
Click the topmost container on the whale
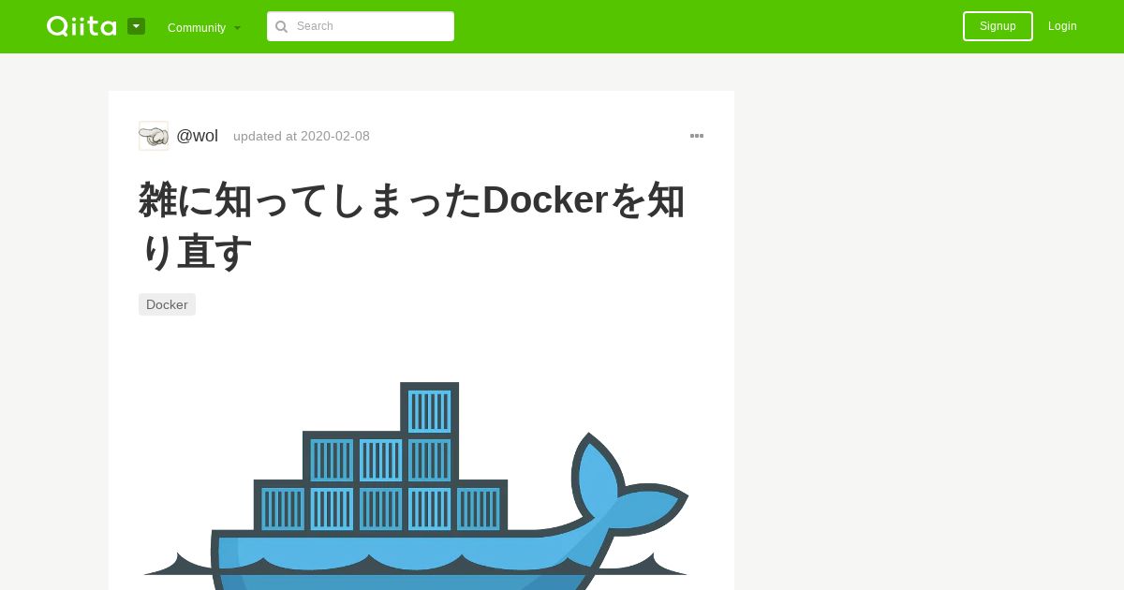click(430, 411)
